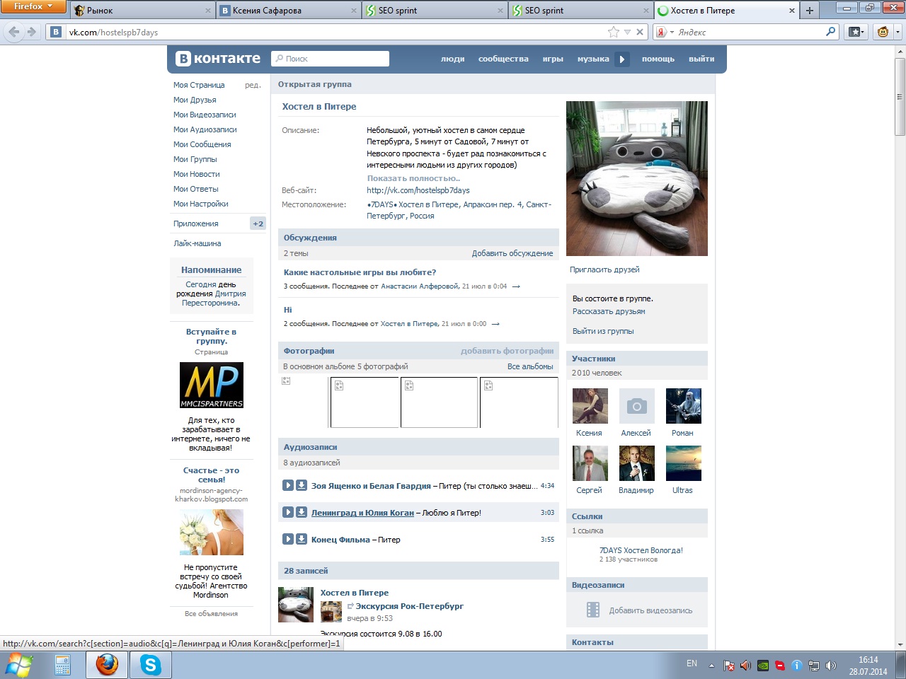Open Firefox from the Windows taskbar
This screenshot has height=679, width=906.
tap(108, 665)
